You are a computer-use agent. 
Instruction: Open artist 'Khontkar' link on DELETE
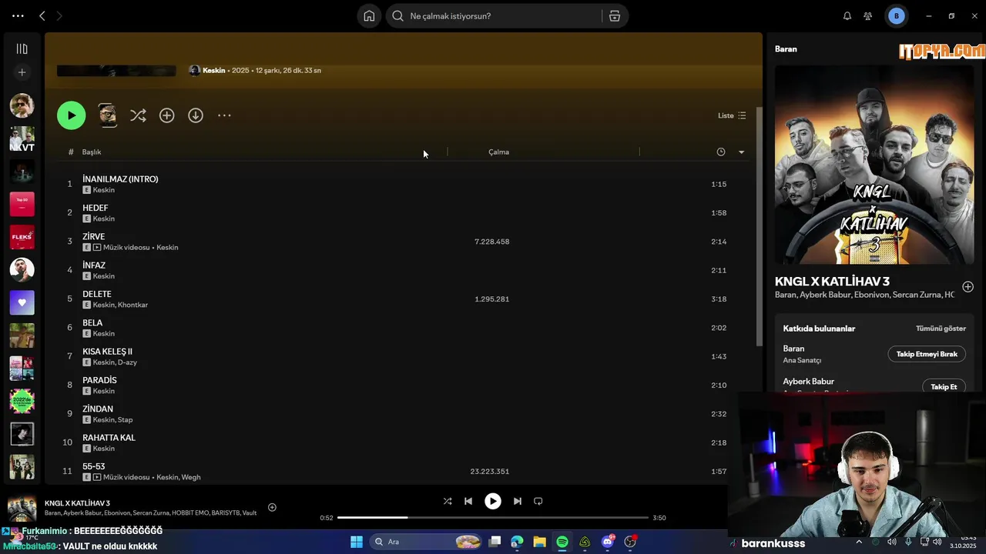pyautogui.click(x=132, y=305)
